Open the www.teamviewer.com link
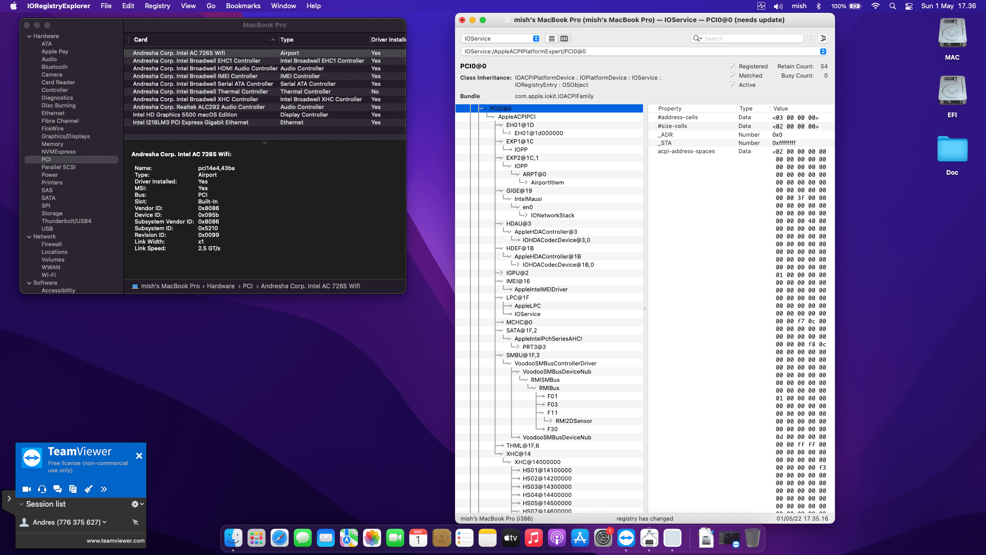This screenshot has height=555, width=986. (x=116, y=541)
